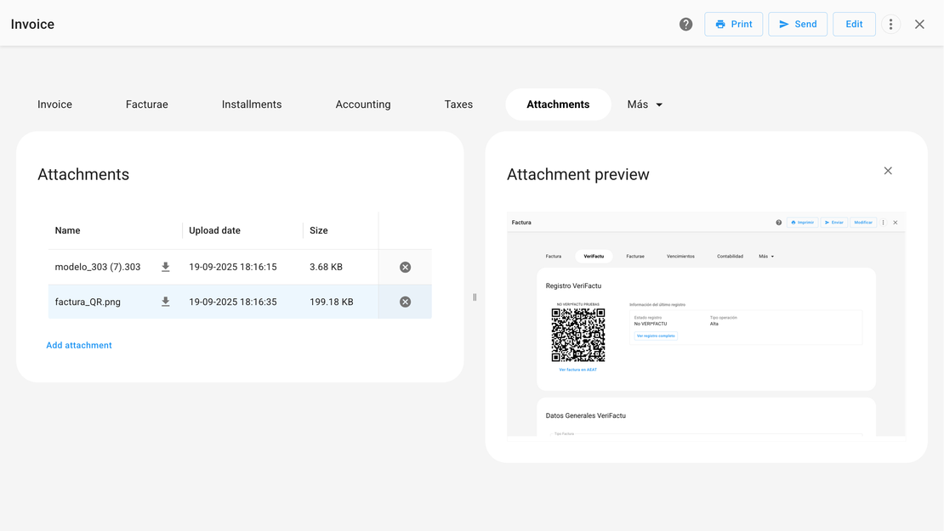Viewport: 944px width, 531px height.
Task: Delete the factura_QR.png attachment
Action: point(405,302)
